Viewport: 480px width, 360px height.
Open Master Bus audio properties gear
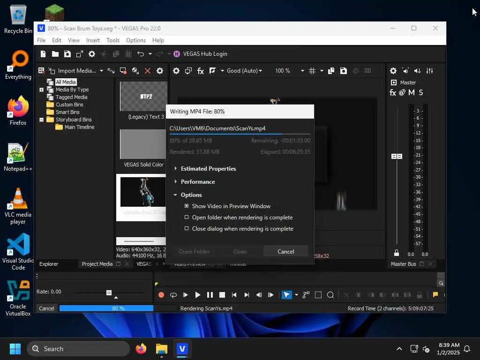[393, 71]
